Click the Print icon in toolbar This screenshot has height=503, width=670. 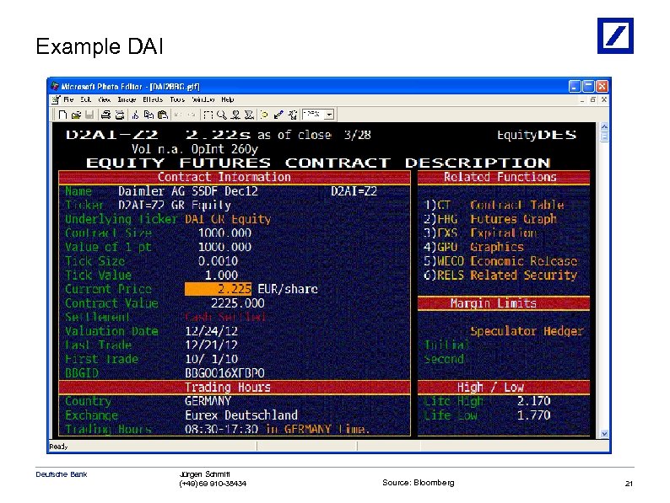coord(105,115)
